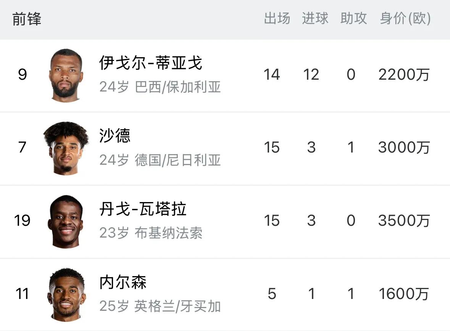450x331 pixels.
Task: Select the 3500万 market value
Action: [404, 221]
